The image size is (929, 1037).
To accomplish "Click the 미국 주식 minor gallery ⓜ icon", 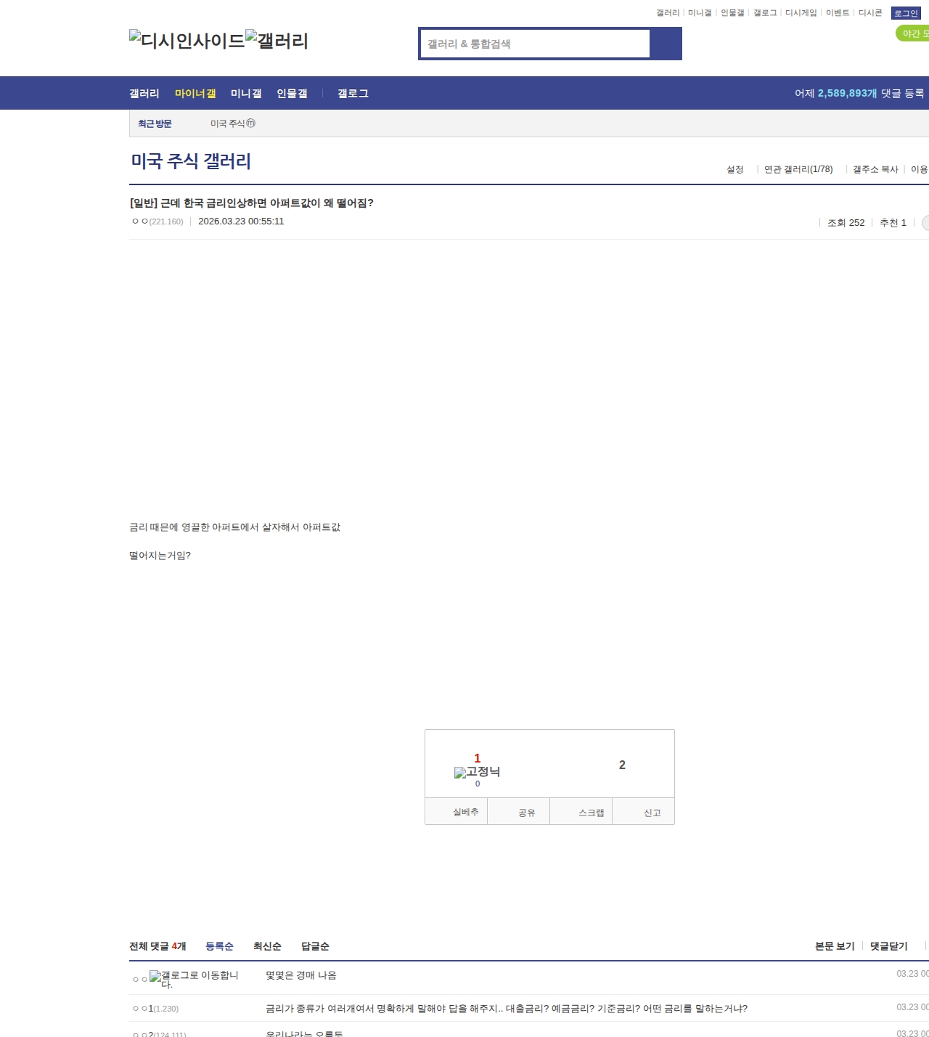I will click(x=250, y=123).
